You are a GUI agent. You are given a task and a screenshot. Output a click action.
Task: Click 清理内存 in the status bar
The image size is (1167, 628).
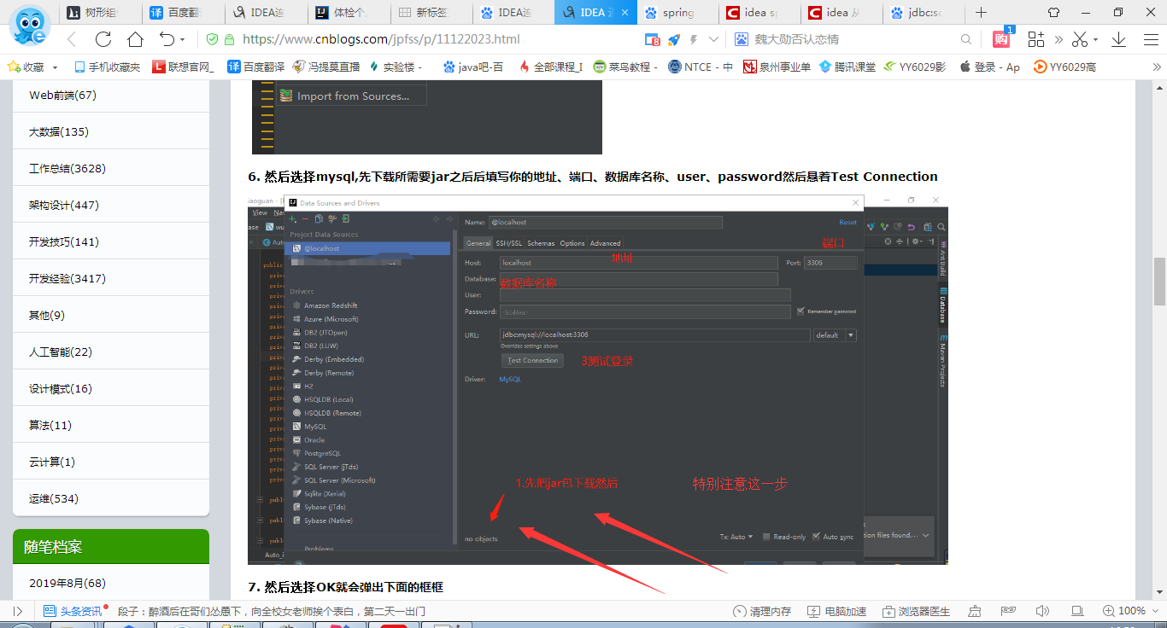(762, 611)
